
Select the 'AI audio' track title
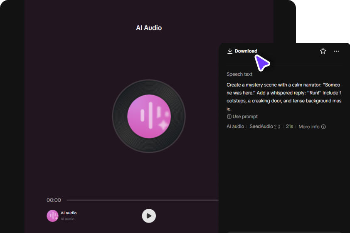(x=69, y=213)
